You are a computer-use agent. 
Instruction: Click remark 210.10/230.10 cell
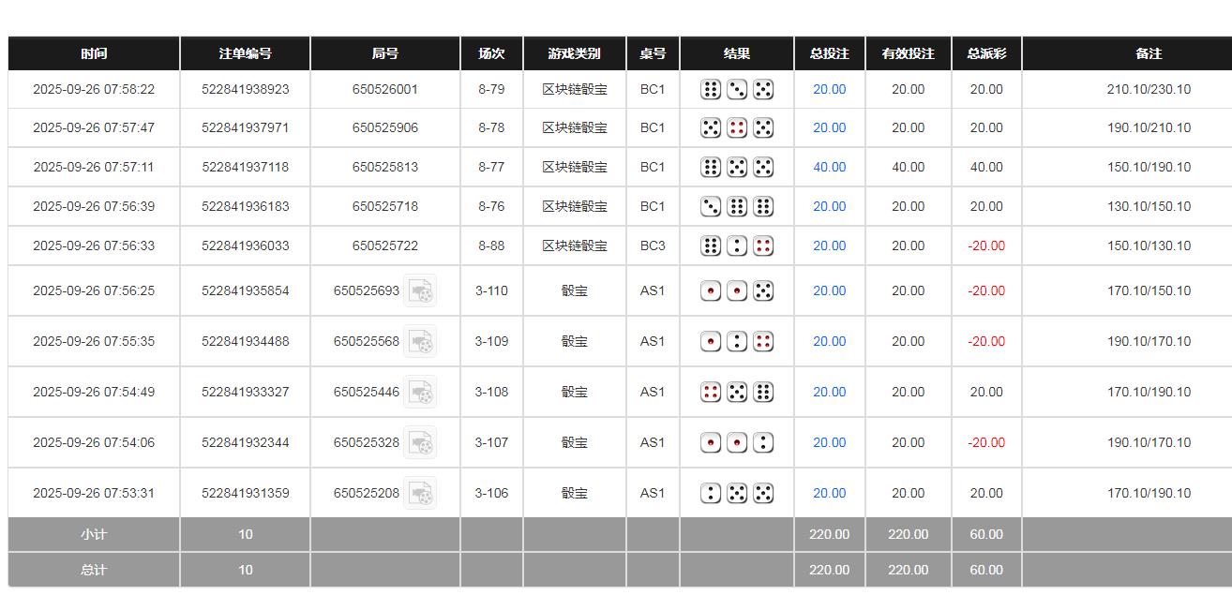tap(1149, 90)
